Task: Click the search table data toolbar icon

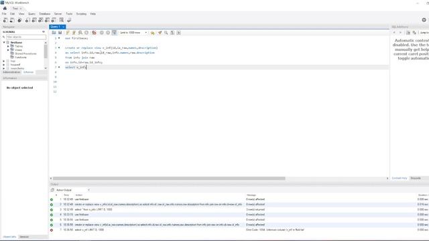Action: tap(62, 20)
